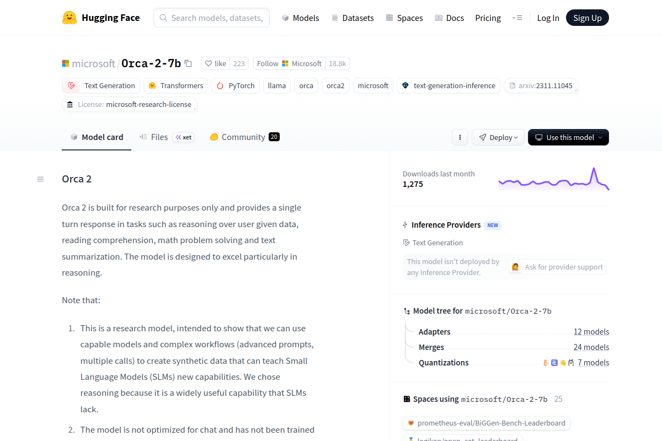Click the Sign Up button
Screen dimensions: 662x441
587,18
